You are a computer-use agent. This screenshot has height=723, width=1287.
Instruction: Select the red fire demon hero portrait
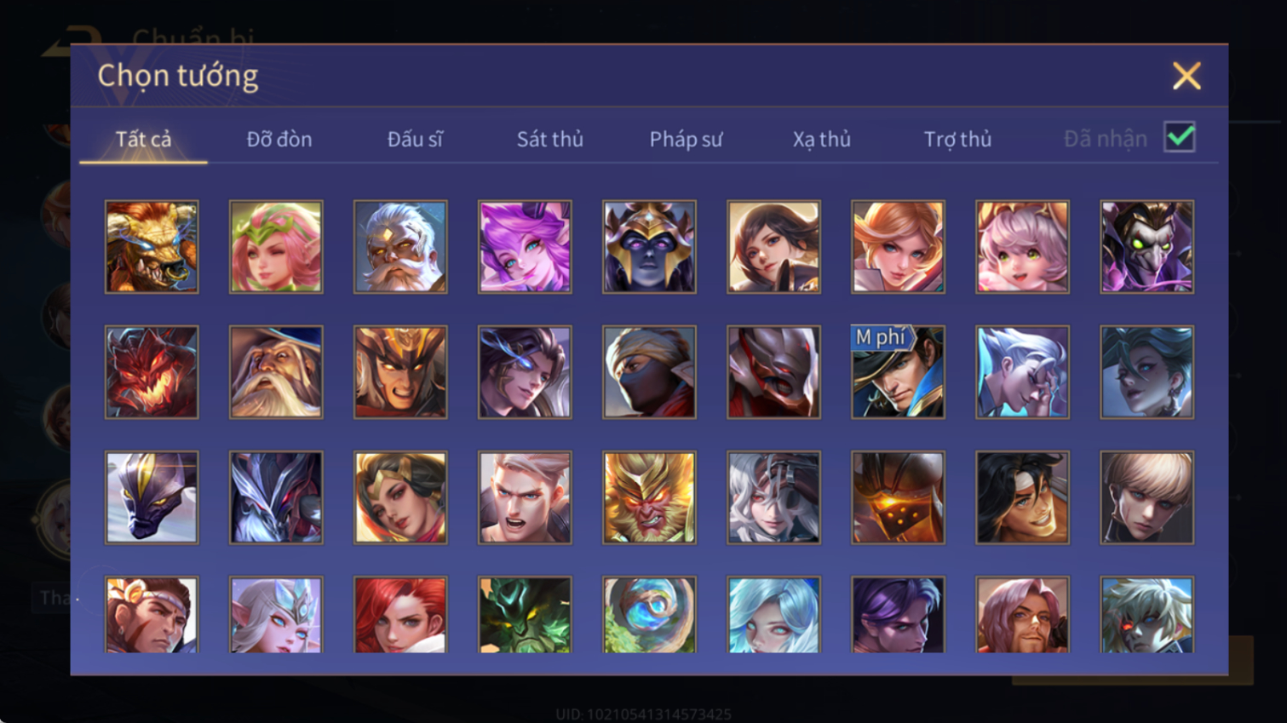click(152, 372)
